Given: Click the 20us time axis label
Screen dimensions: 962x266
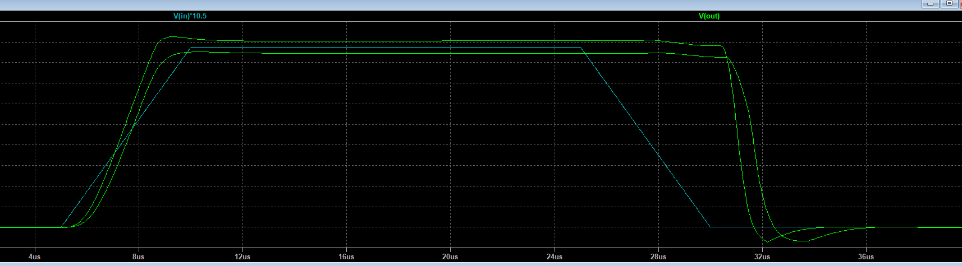Looking at the screenshot, I should tap(450, 257).
